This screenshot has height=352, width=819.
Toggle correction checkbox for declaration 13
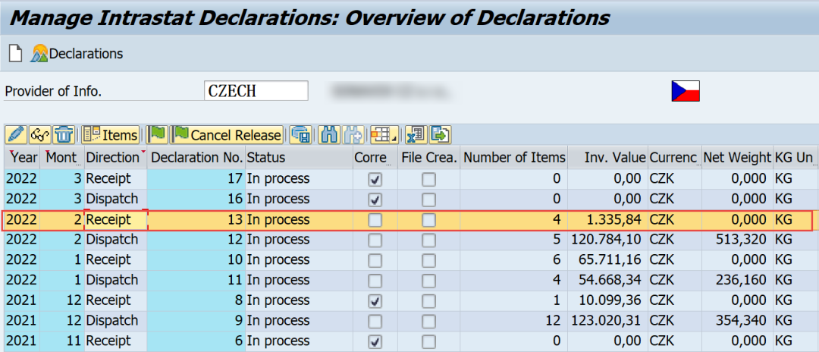[375, 221]
